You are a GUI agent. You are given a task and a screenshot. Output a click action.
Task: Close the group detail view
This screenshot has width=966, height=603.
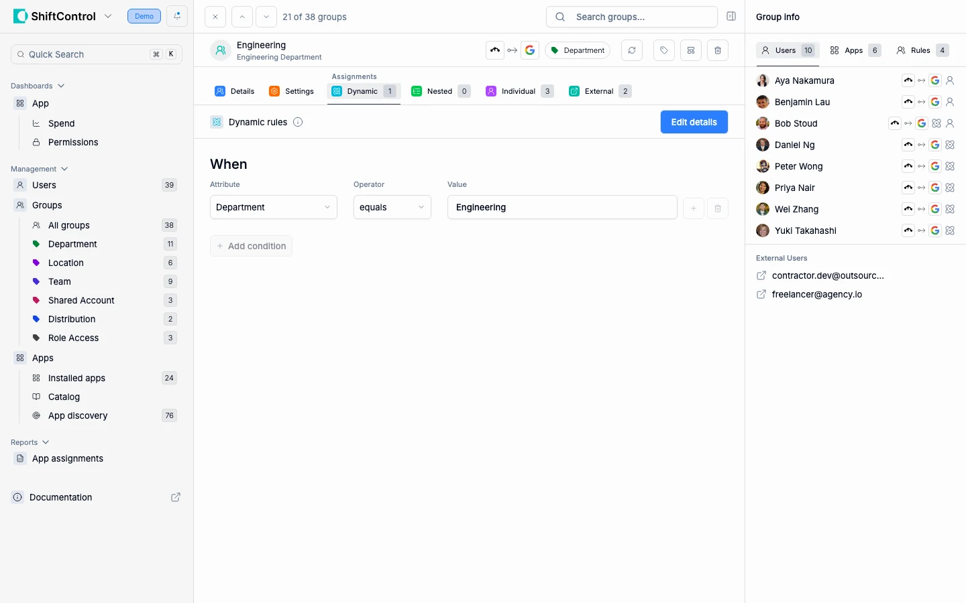(x=215, y=17)
